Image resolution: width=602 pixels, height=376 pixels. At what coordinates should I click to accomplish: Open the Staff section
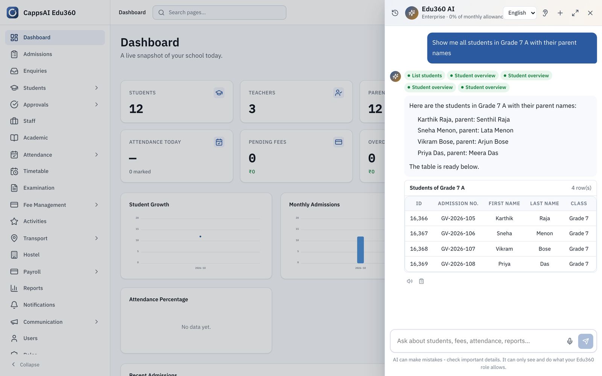55,121
